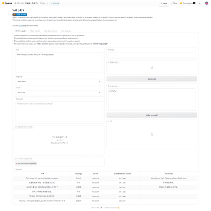Click the uploaded audio prompt drop zone
211x211 pixels.
coord(59,140)
